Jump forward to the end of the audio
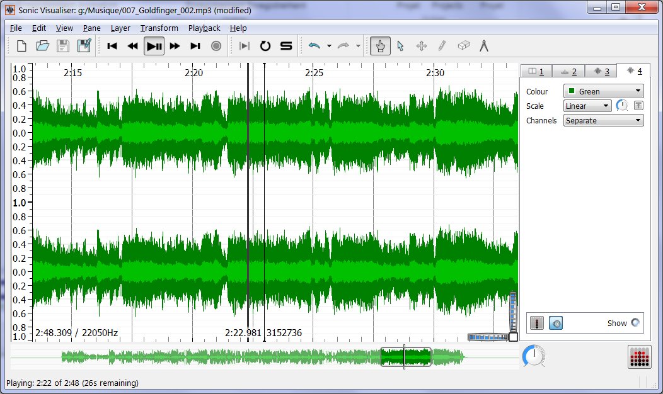 [x=195, y=46]
